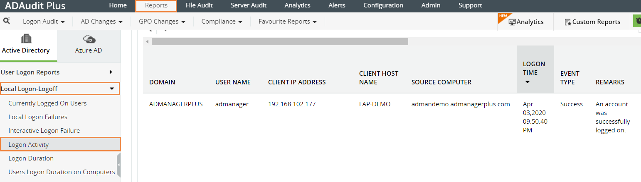The height and width of the screenshot is (182, 641).
Task: Open the Logon Audit dropdown
Action: [x=44, y=22]
